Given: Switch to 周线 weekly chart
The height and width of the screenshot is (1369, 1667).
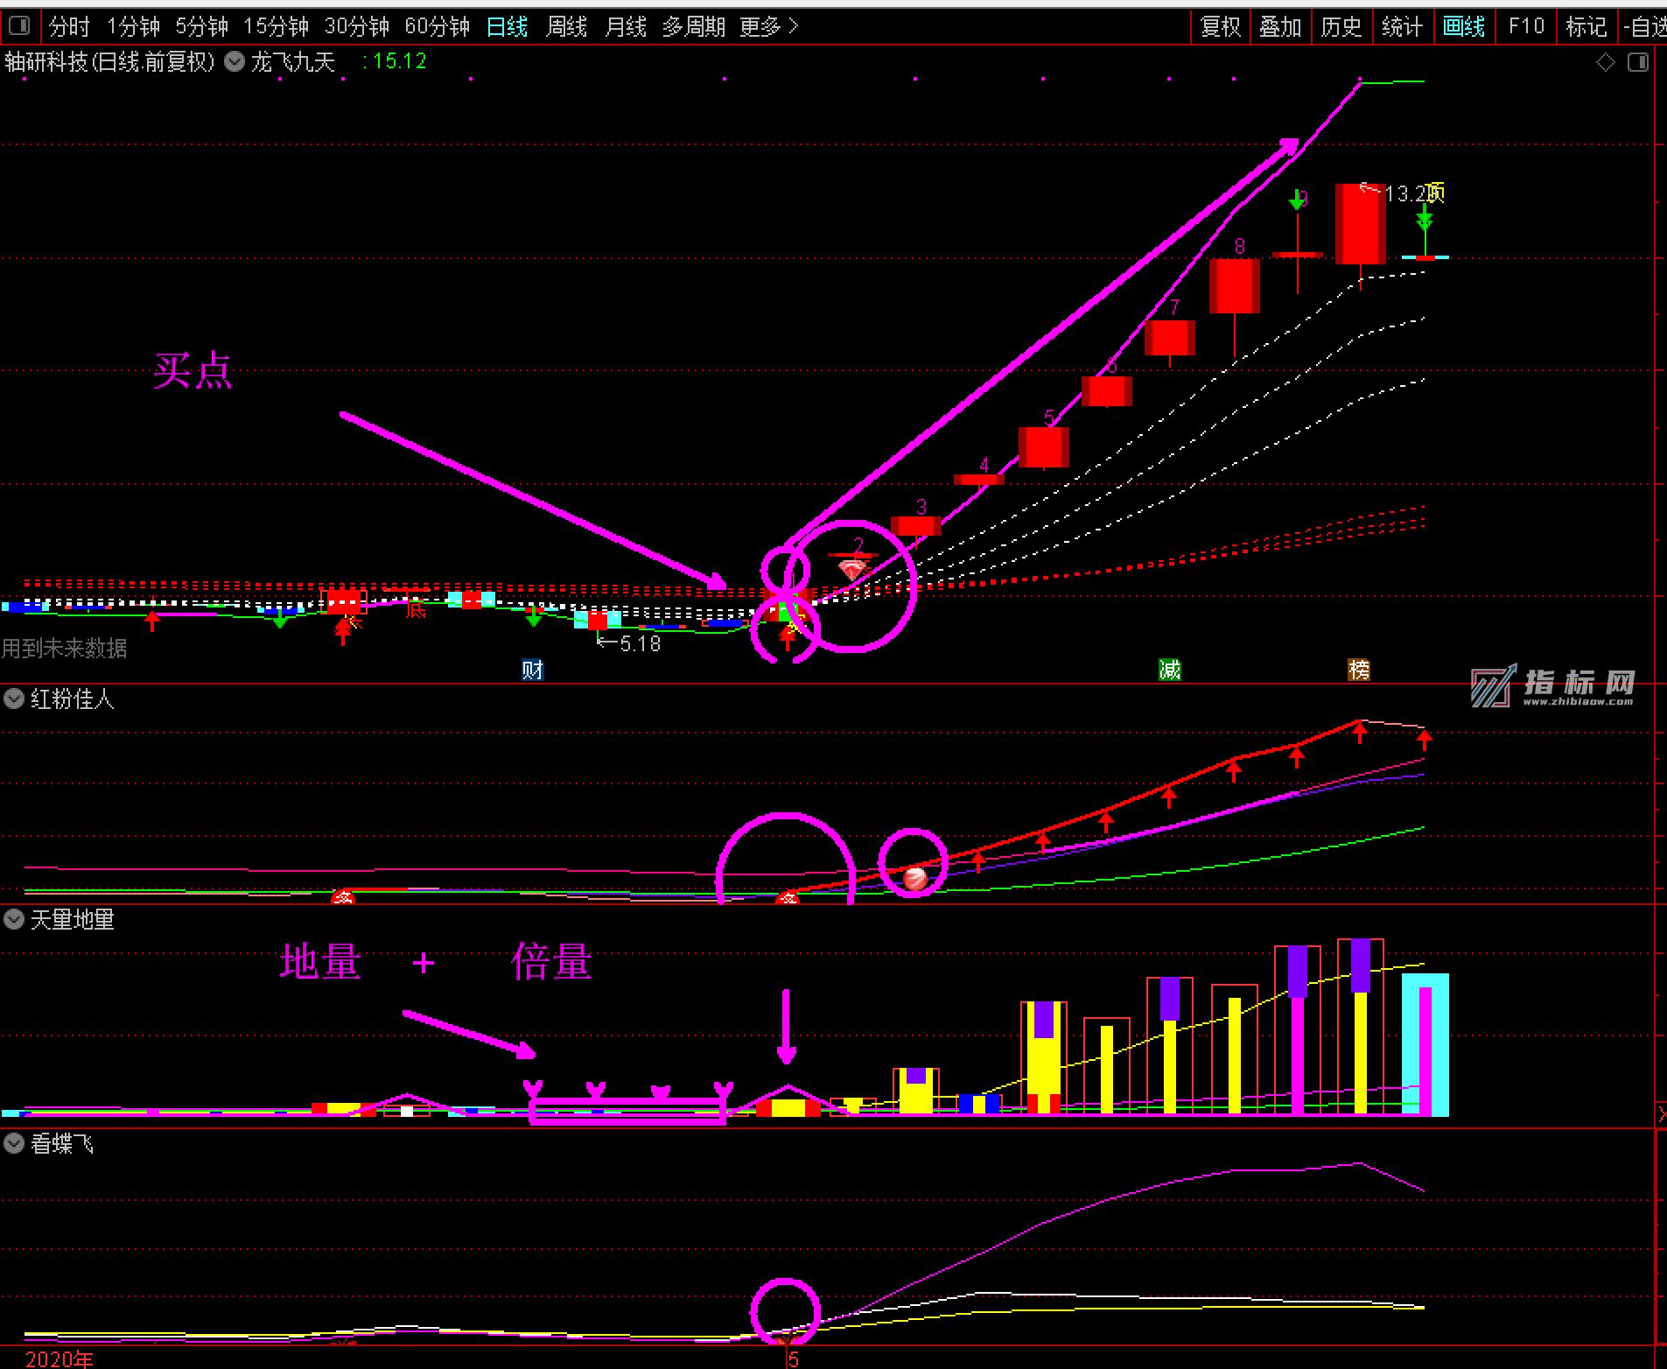Looking at the screenshot, I should point(566,27).
